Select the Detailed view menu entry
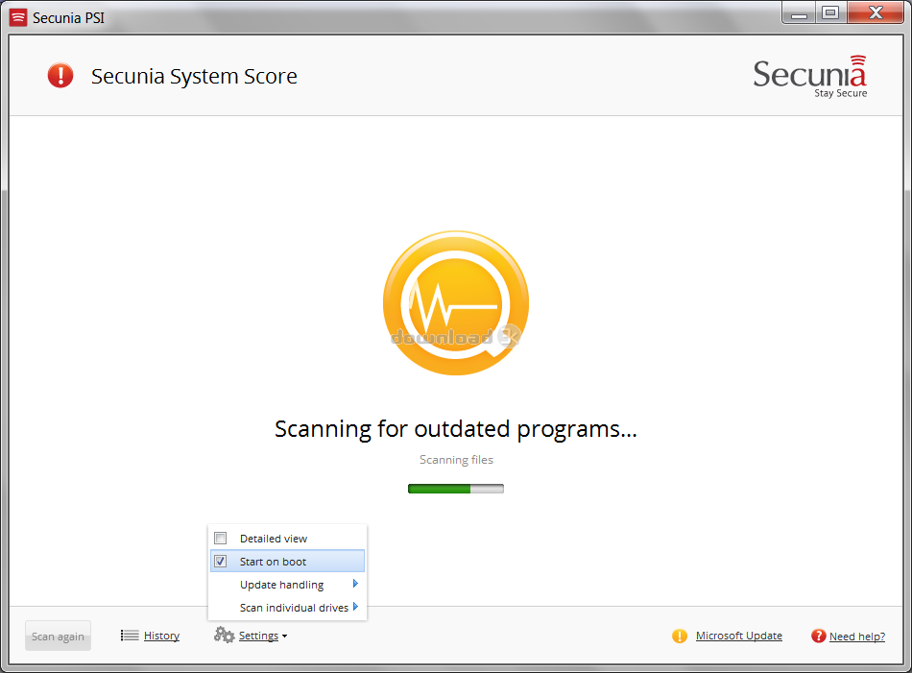This screenshot has height=673, width=912. [287, 538]
